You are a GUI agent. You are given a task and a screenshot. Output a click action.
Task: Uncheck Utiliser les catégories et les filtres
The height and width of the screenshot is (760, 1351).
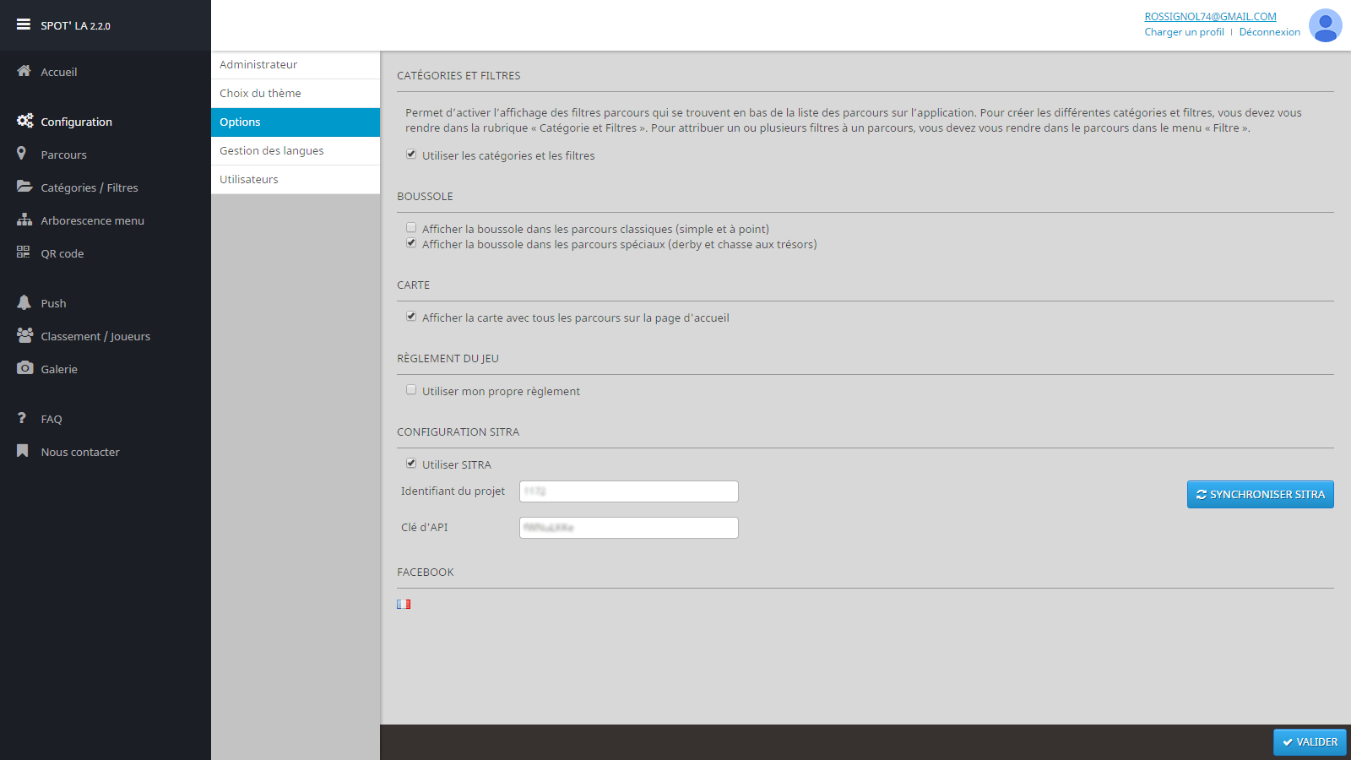[x=411, y=154]
